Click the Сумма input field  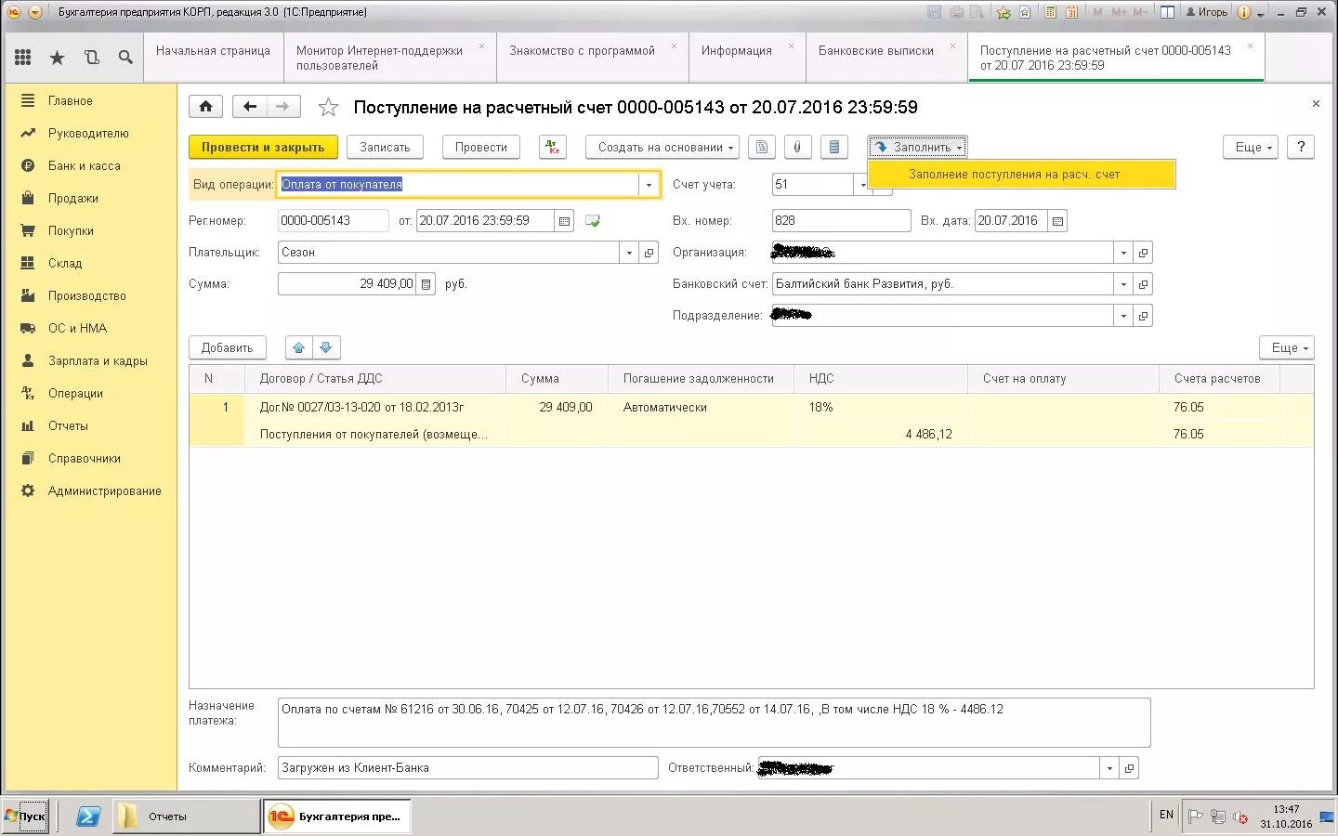click(347, 284)
